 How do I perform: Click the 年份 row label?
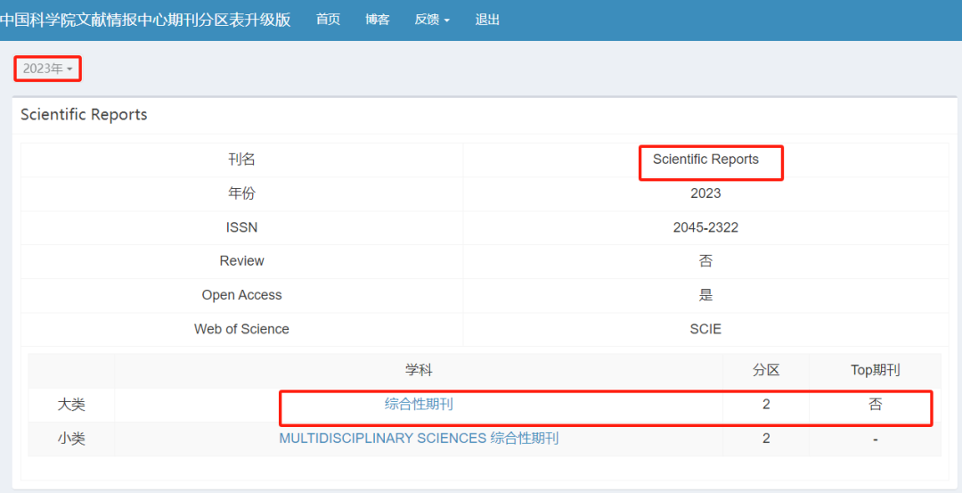pyautogui.click(x=241, y=194)
